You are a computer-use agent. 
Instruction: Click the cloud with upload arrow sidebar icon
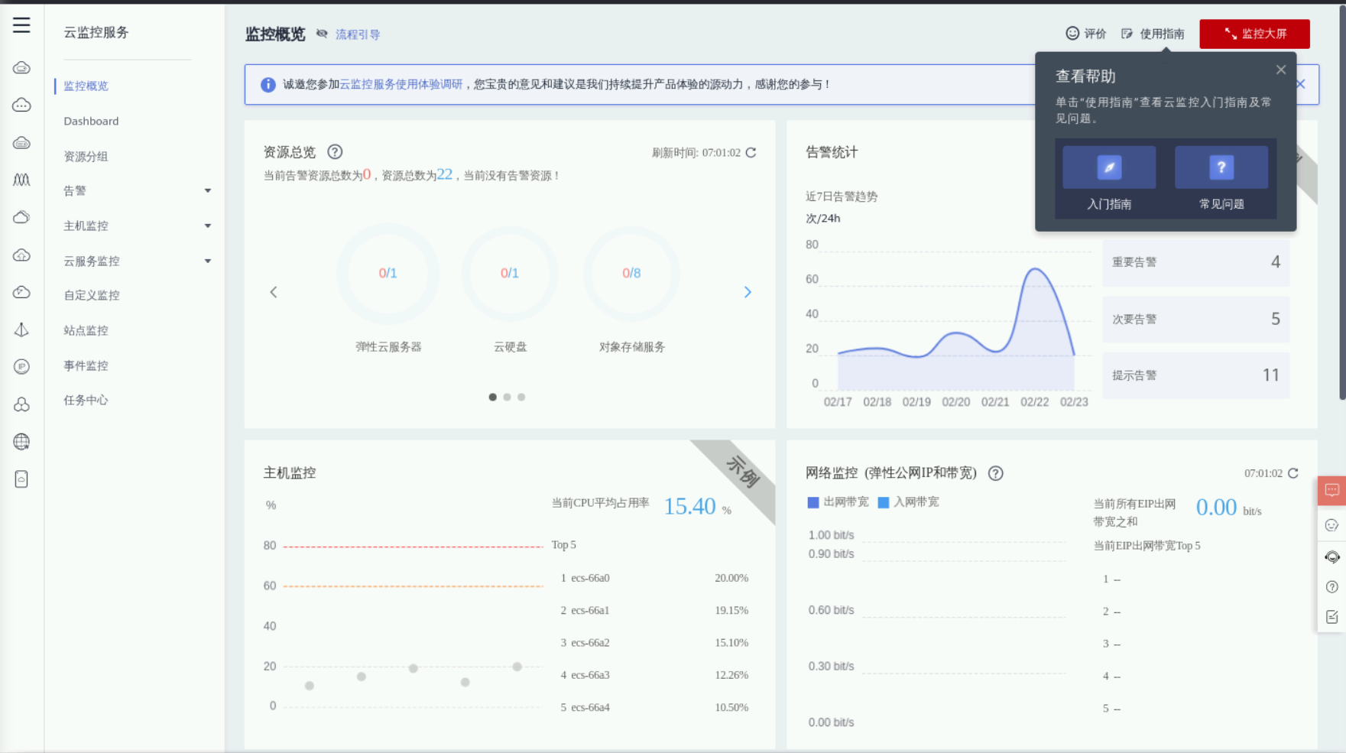point(21,255)
